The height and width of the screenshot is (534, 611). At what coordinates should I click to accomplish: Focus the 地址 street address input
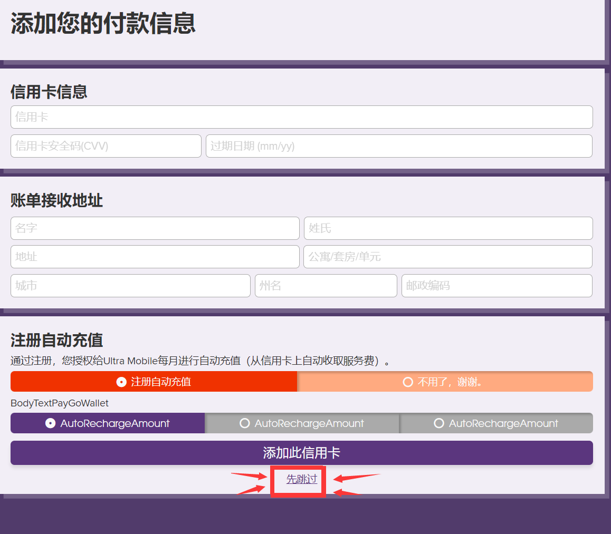155,257
